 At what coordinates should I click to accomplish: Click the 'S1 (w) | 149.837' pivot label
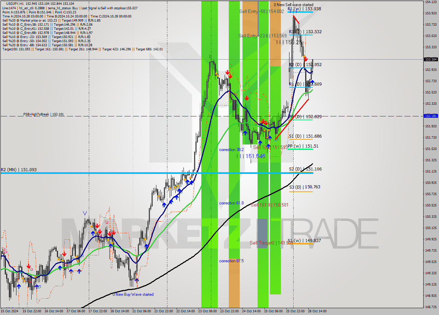click(305, 241)
